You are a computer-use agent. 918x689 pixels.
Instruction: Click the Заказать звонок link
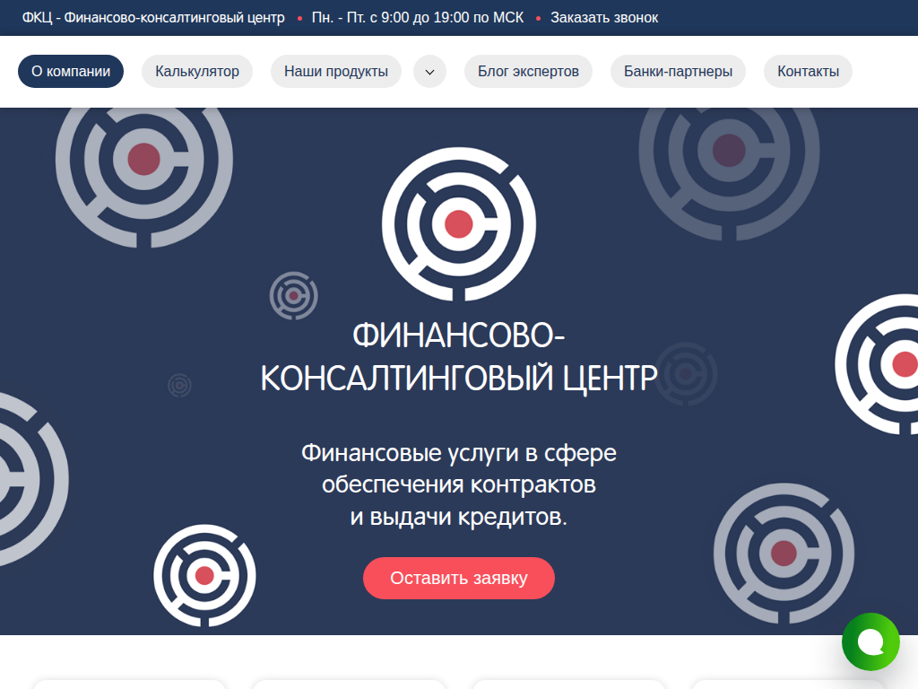(604, 16)
